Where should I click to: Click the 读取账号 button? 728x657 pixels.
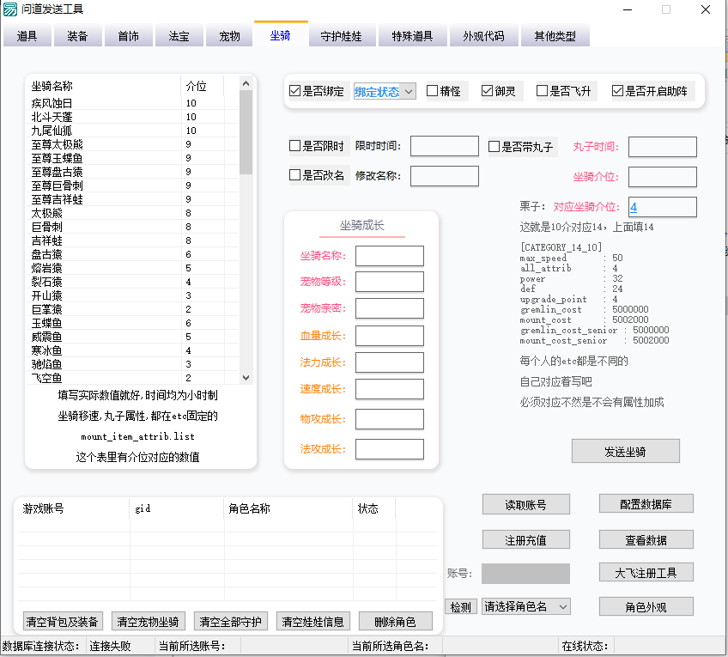(525, 504)
